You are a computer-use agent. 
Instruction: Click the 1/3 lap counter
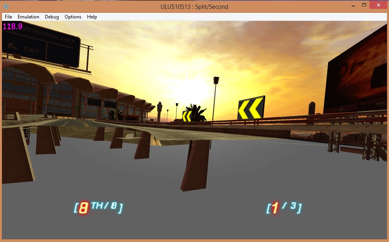284,208
